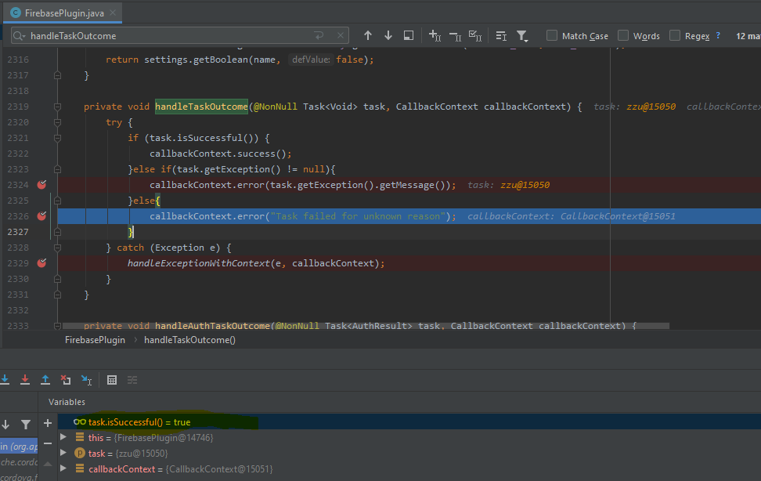
Task: Toggle breakpoint on line 2329
Action: [x=41, y=263]
